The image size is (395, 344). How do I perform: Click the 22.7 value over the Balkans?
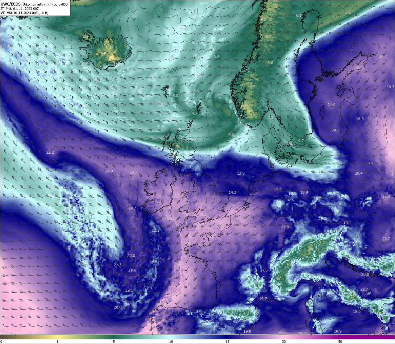click(x=364, y=289)
